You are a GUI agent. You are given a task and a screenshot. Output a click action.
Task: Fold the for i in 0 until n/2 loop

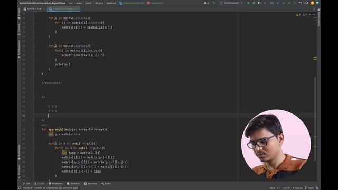coord(33,144)
